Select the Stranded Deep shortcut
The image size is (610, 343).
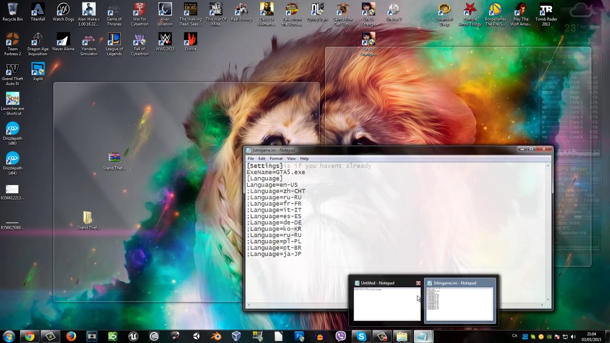[x=445, y=14]
